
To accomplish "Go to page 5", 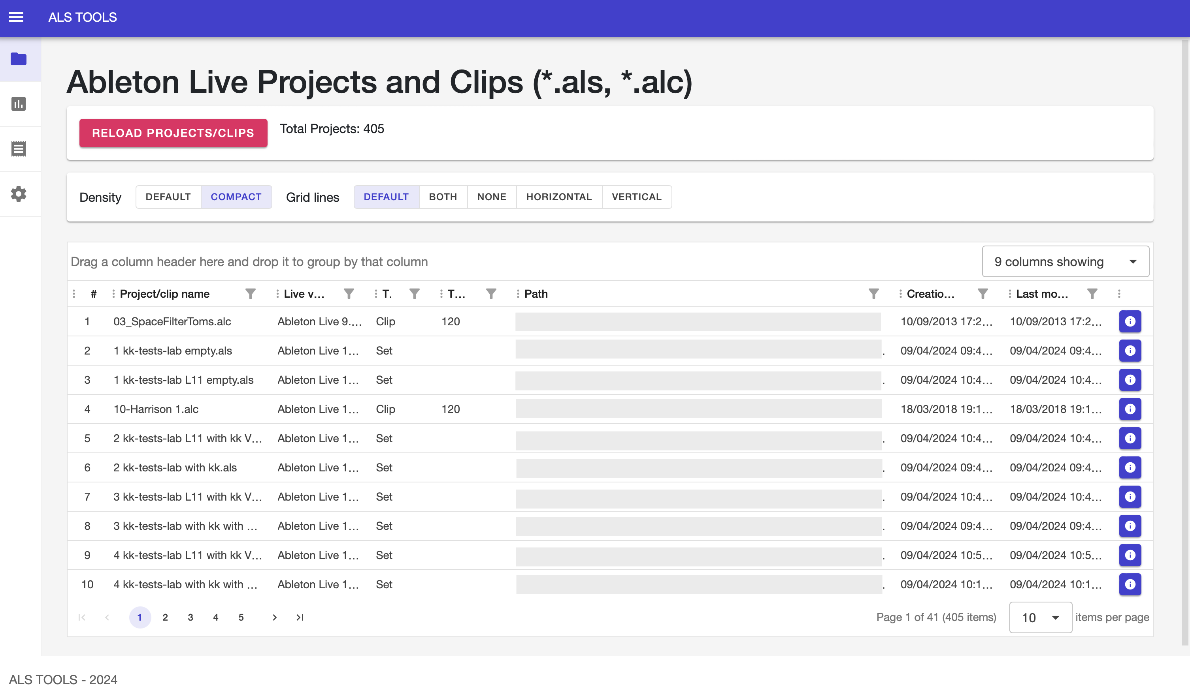I will 241,617.
